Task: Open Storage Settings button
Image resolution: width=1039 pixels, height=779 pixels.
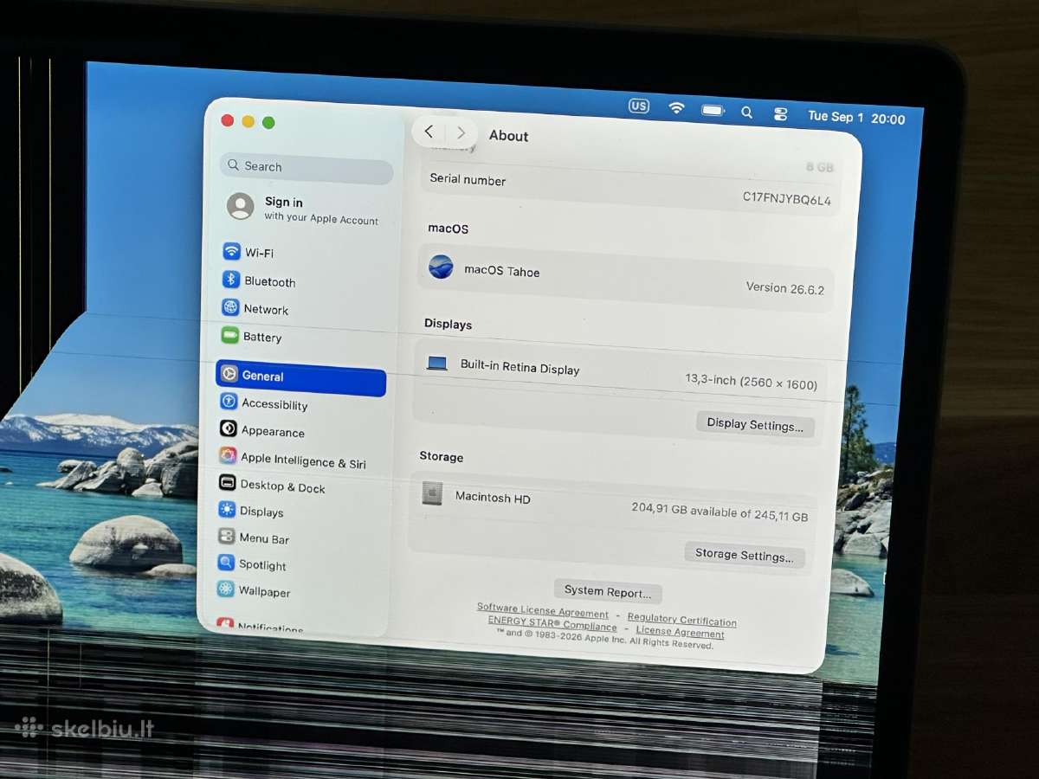Action: click(x=745, y=555)
